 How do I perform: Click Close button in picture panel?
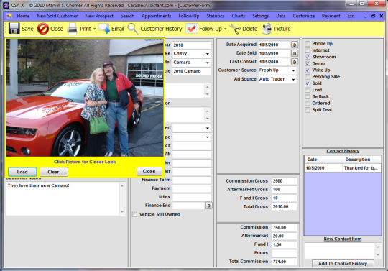pyautogui.click(x=149, y=171)
